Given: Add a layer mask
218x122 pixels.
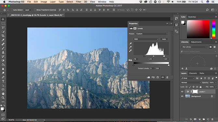Looking at the screenshot, I should (x=195, y=119).
